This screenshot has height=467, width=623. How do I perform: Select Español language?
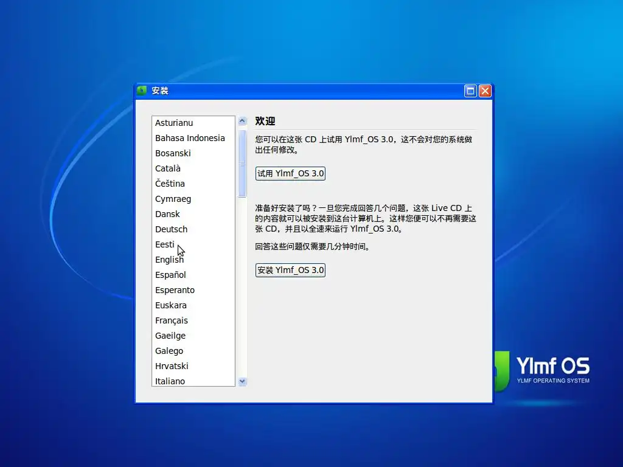193,275
